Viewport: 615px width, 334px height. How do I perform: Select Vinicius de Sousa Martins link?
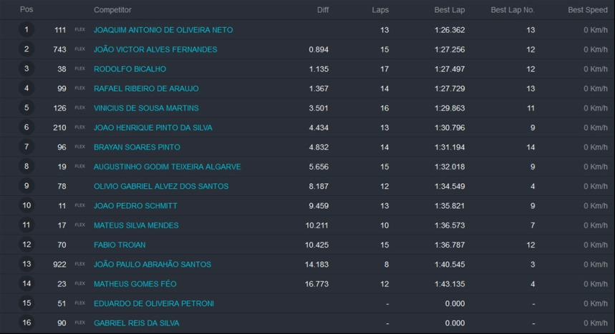coord(146,108)
